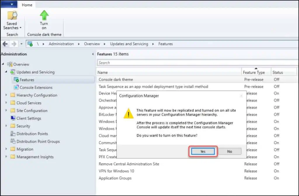Open navigation history dropdown arrow
The width and height of the screenshot is (299, 196).
pos(21,44)
